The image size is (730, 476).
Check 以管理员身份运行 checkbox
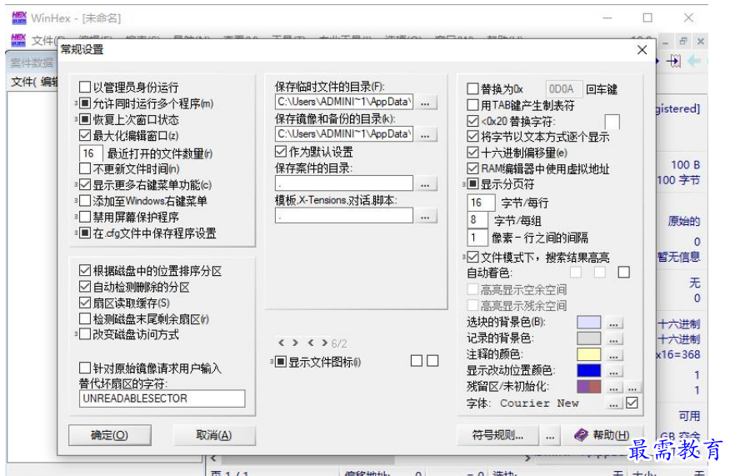point(85,87)
